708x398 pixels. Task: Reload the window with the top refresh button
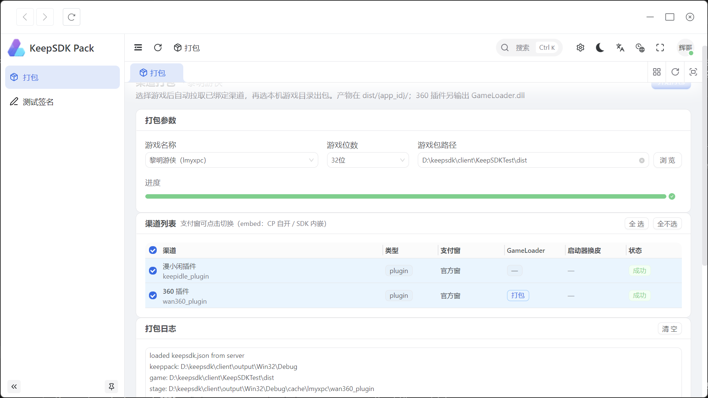pyautogui.click(x=72, y=17)
